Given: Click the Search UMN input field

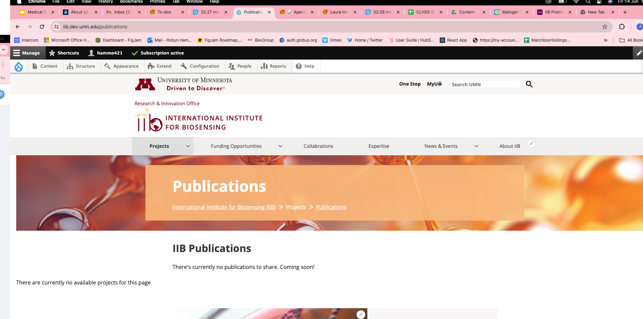Looking at the screenshot, I should pos(485,84).
